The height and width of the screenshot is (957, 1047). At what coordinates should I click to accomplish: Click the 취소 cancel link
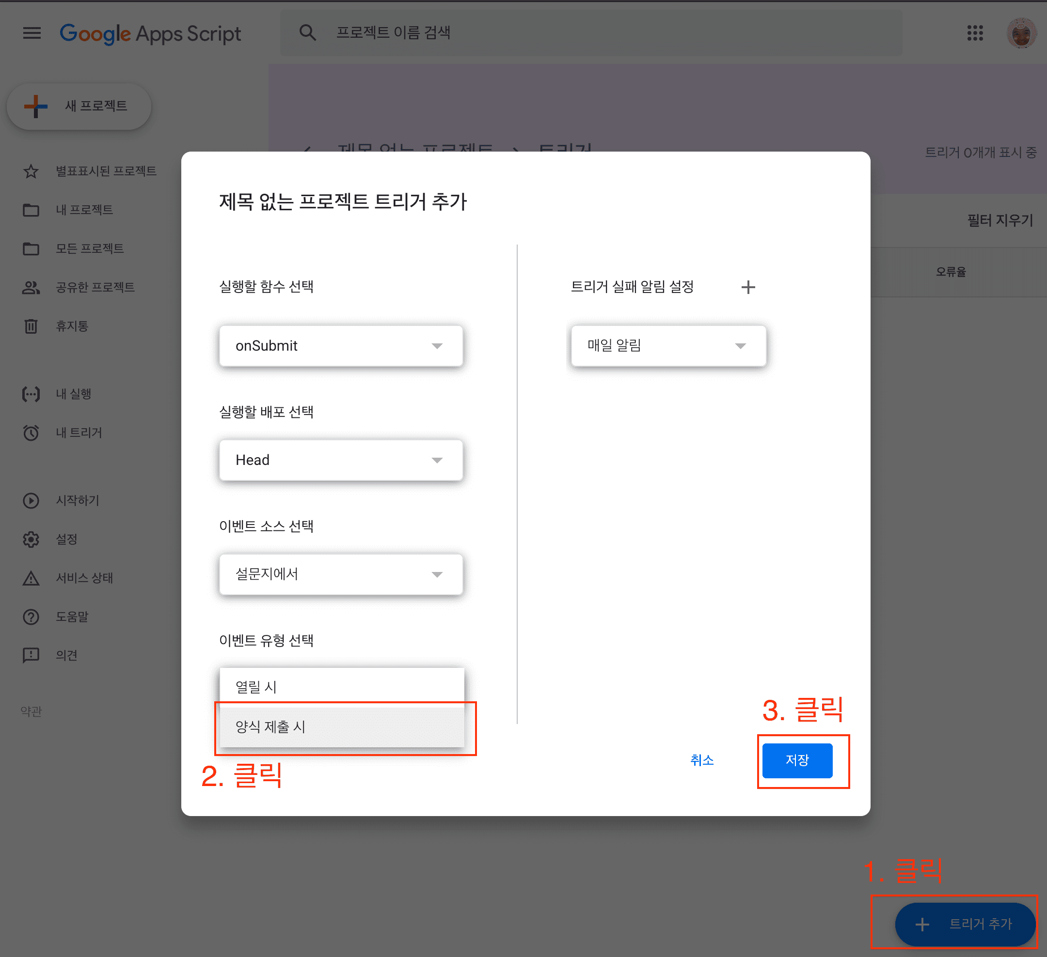[702, 760]
